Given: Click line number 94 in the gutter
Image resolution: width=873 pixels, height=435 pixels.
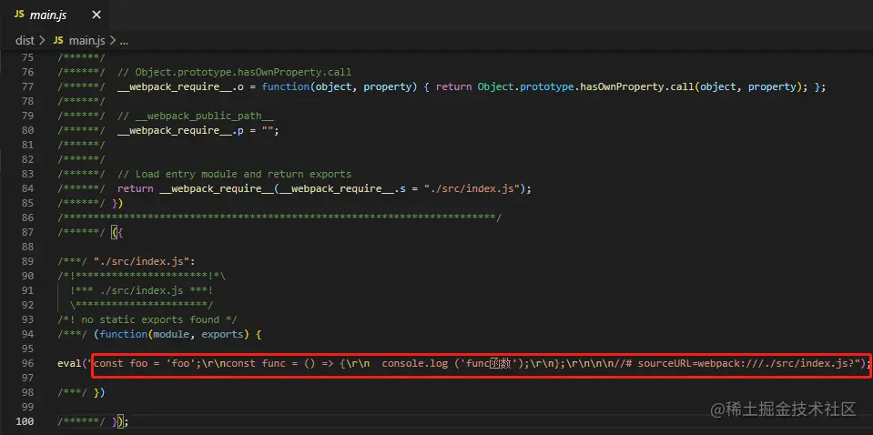Looking at the screenshot, I should pos(27,334).
